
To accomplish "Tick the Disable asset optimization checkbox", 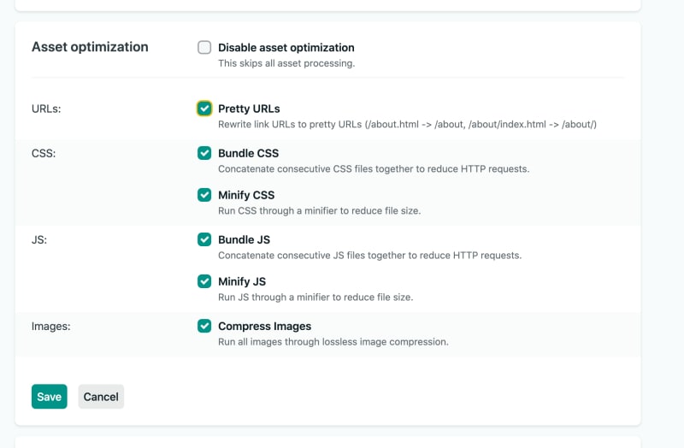I will tap(204, 47).
